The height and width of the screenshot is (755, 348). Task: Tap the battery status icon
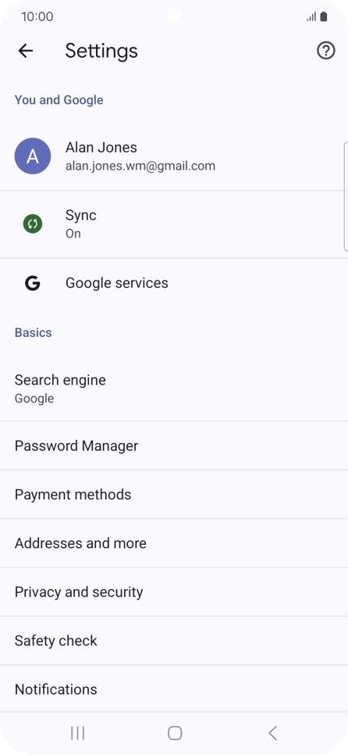(324, 17)
